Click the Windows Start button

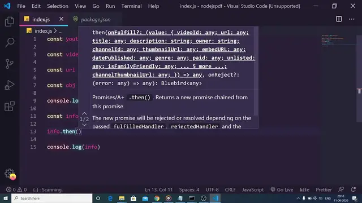6,198
